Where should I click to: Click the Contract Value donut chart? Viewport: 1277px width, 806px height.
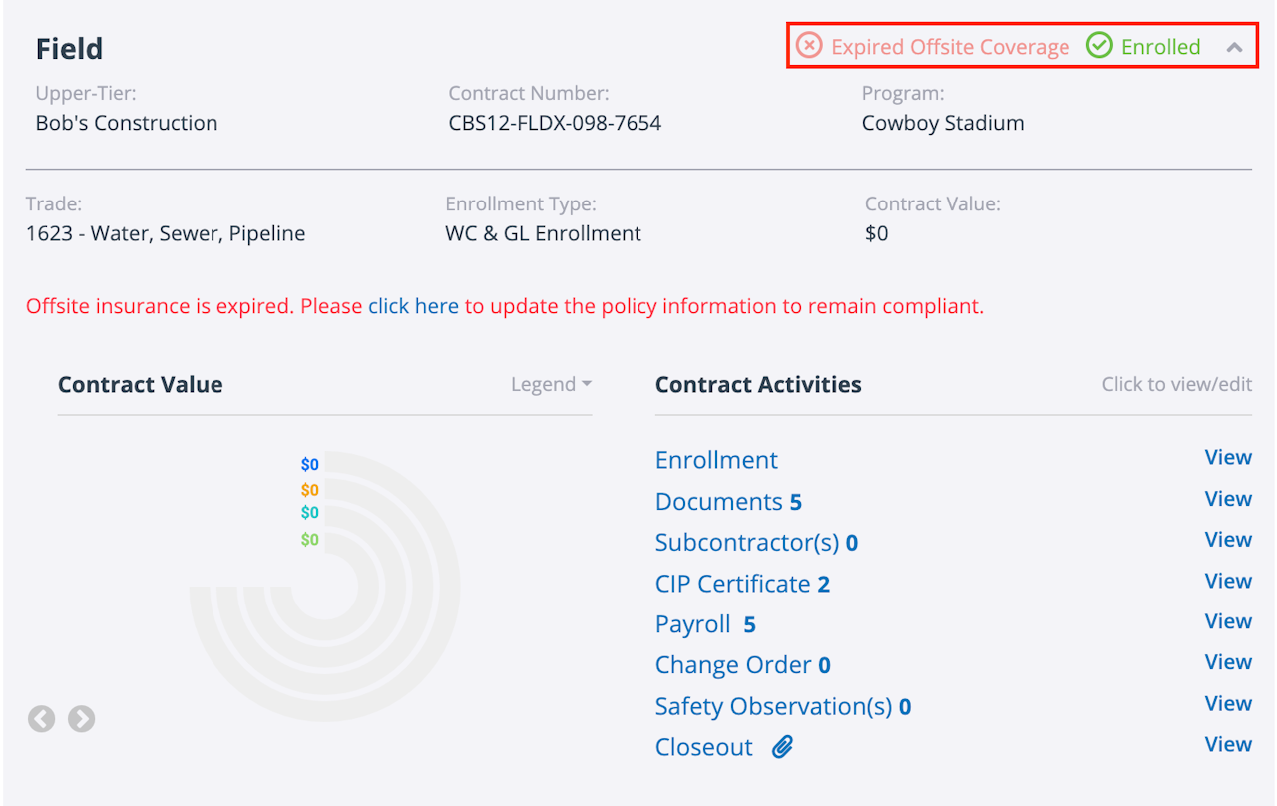(x=325, y=587)
